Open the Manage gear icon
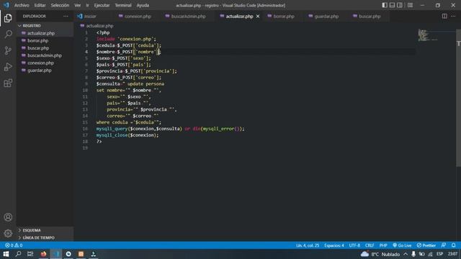The image size is (461, 259). point(8,233)
